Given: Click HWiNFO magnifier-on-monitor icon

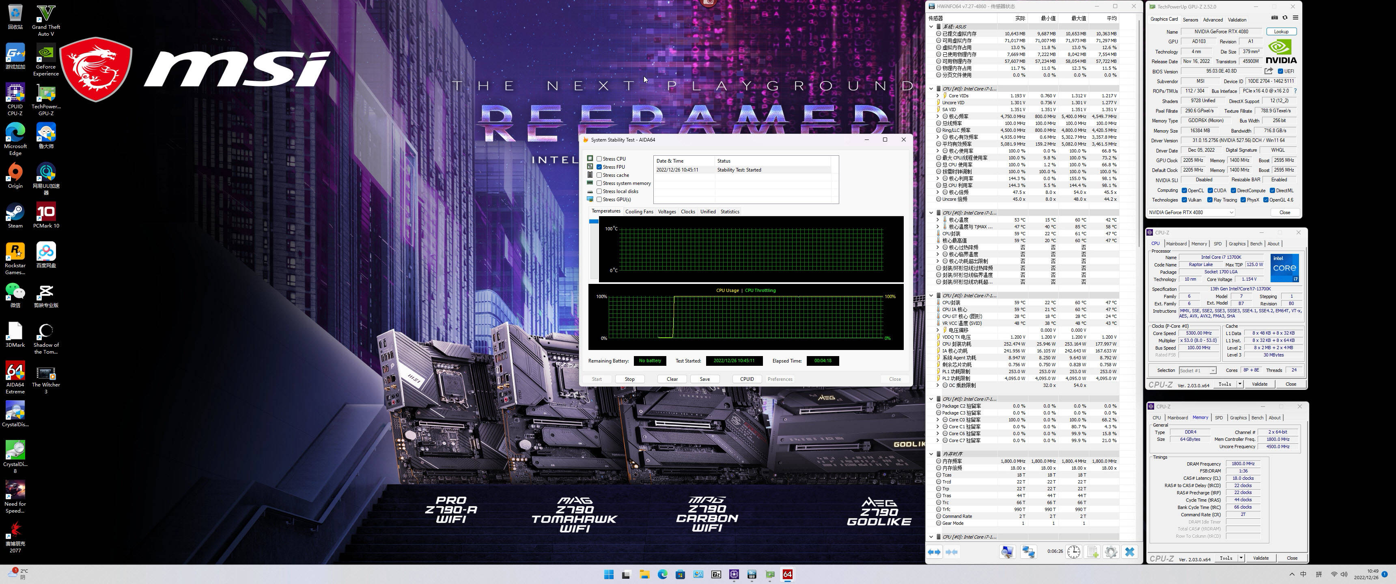Looking at the screenshot, I should pyautogui.click(x=1008, y=552).
